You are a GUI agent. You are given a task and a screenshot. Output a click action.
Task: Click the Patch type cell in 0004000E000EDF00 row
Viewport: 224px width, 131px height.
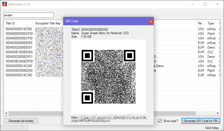[x=211, y=34]
